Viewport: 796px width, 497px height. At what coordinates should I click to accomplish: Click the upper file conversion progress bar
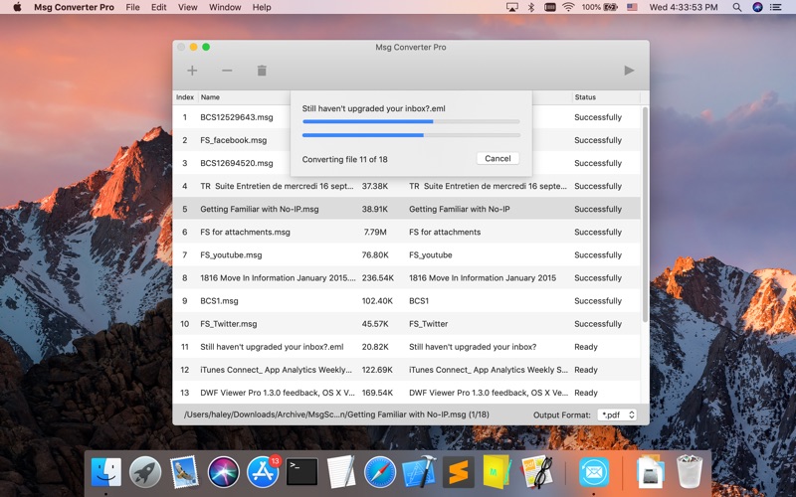point(411,121)
